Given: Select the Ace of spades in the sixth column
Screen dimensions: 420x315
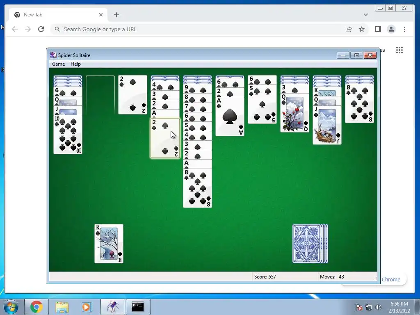Looking at the screenshot, I should [x=230, y=116].
